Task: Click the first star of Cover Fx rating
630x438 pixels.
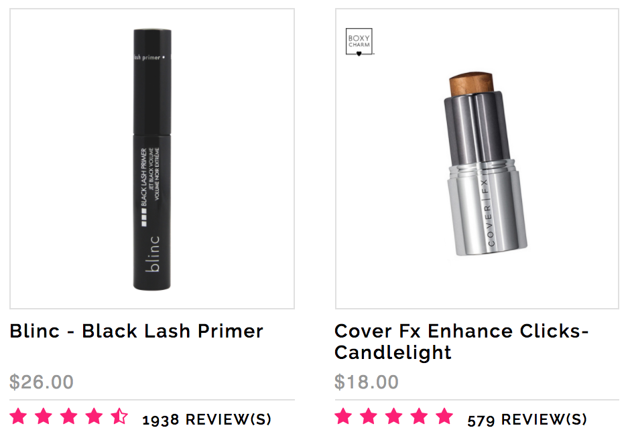Action: (344, 416)
